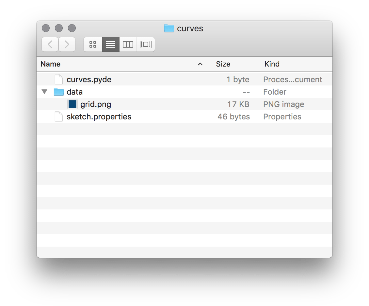Close the curves window
The width and height of the screenshot is (369, 306).
tap(46, 28)
